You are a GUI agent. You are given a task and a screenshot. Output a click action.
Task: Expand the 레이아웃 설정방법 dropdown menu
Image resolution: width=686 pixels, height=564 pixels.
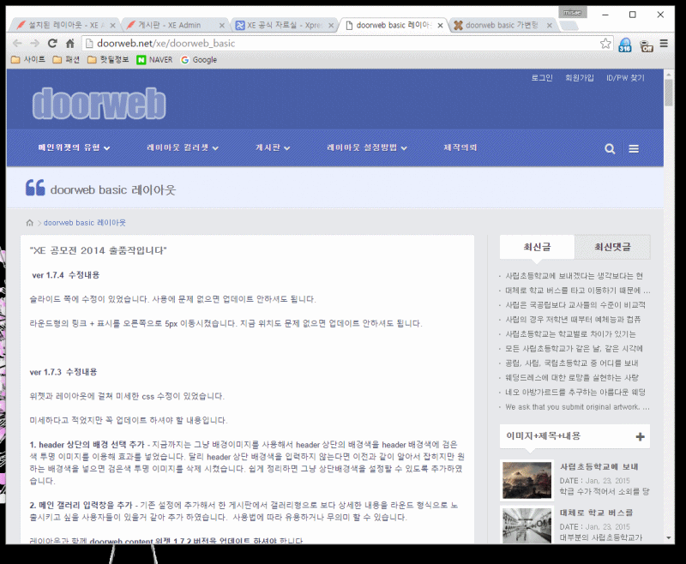[366, 148]
